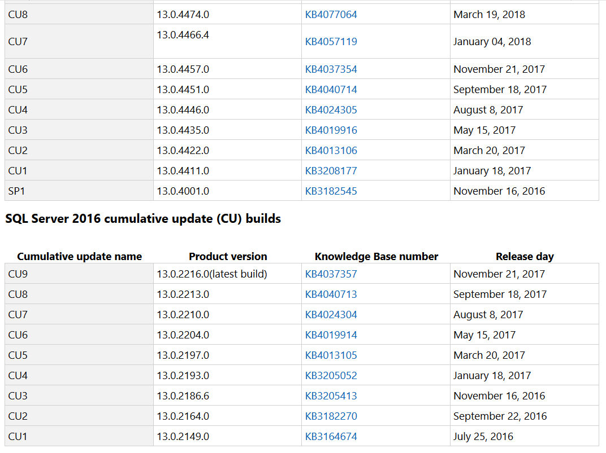Open the KB4040713 link
The width and height of the screenshot is (606, 453).
331,294
